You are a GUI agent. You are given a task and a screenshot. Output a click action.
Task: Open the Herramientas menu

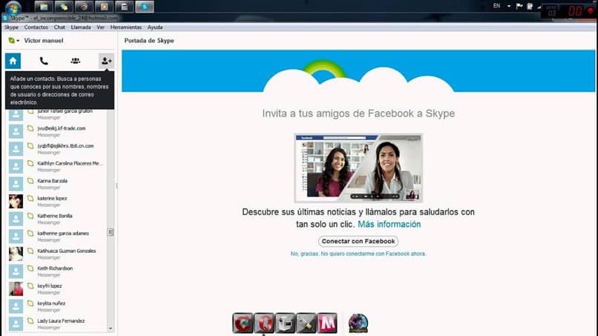tap(125, 27)
